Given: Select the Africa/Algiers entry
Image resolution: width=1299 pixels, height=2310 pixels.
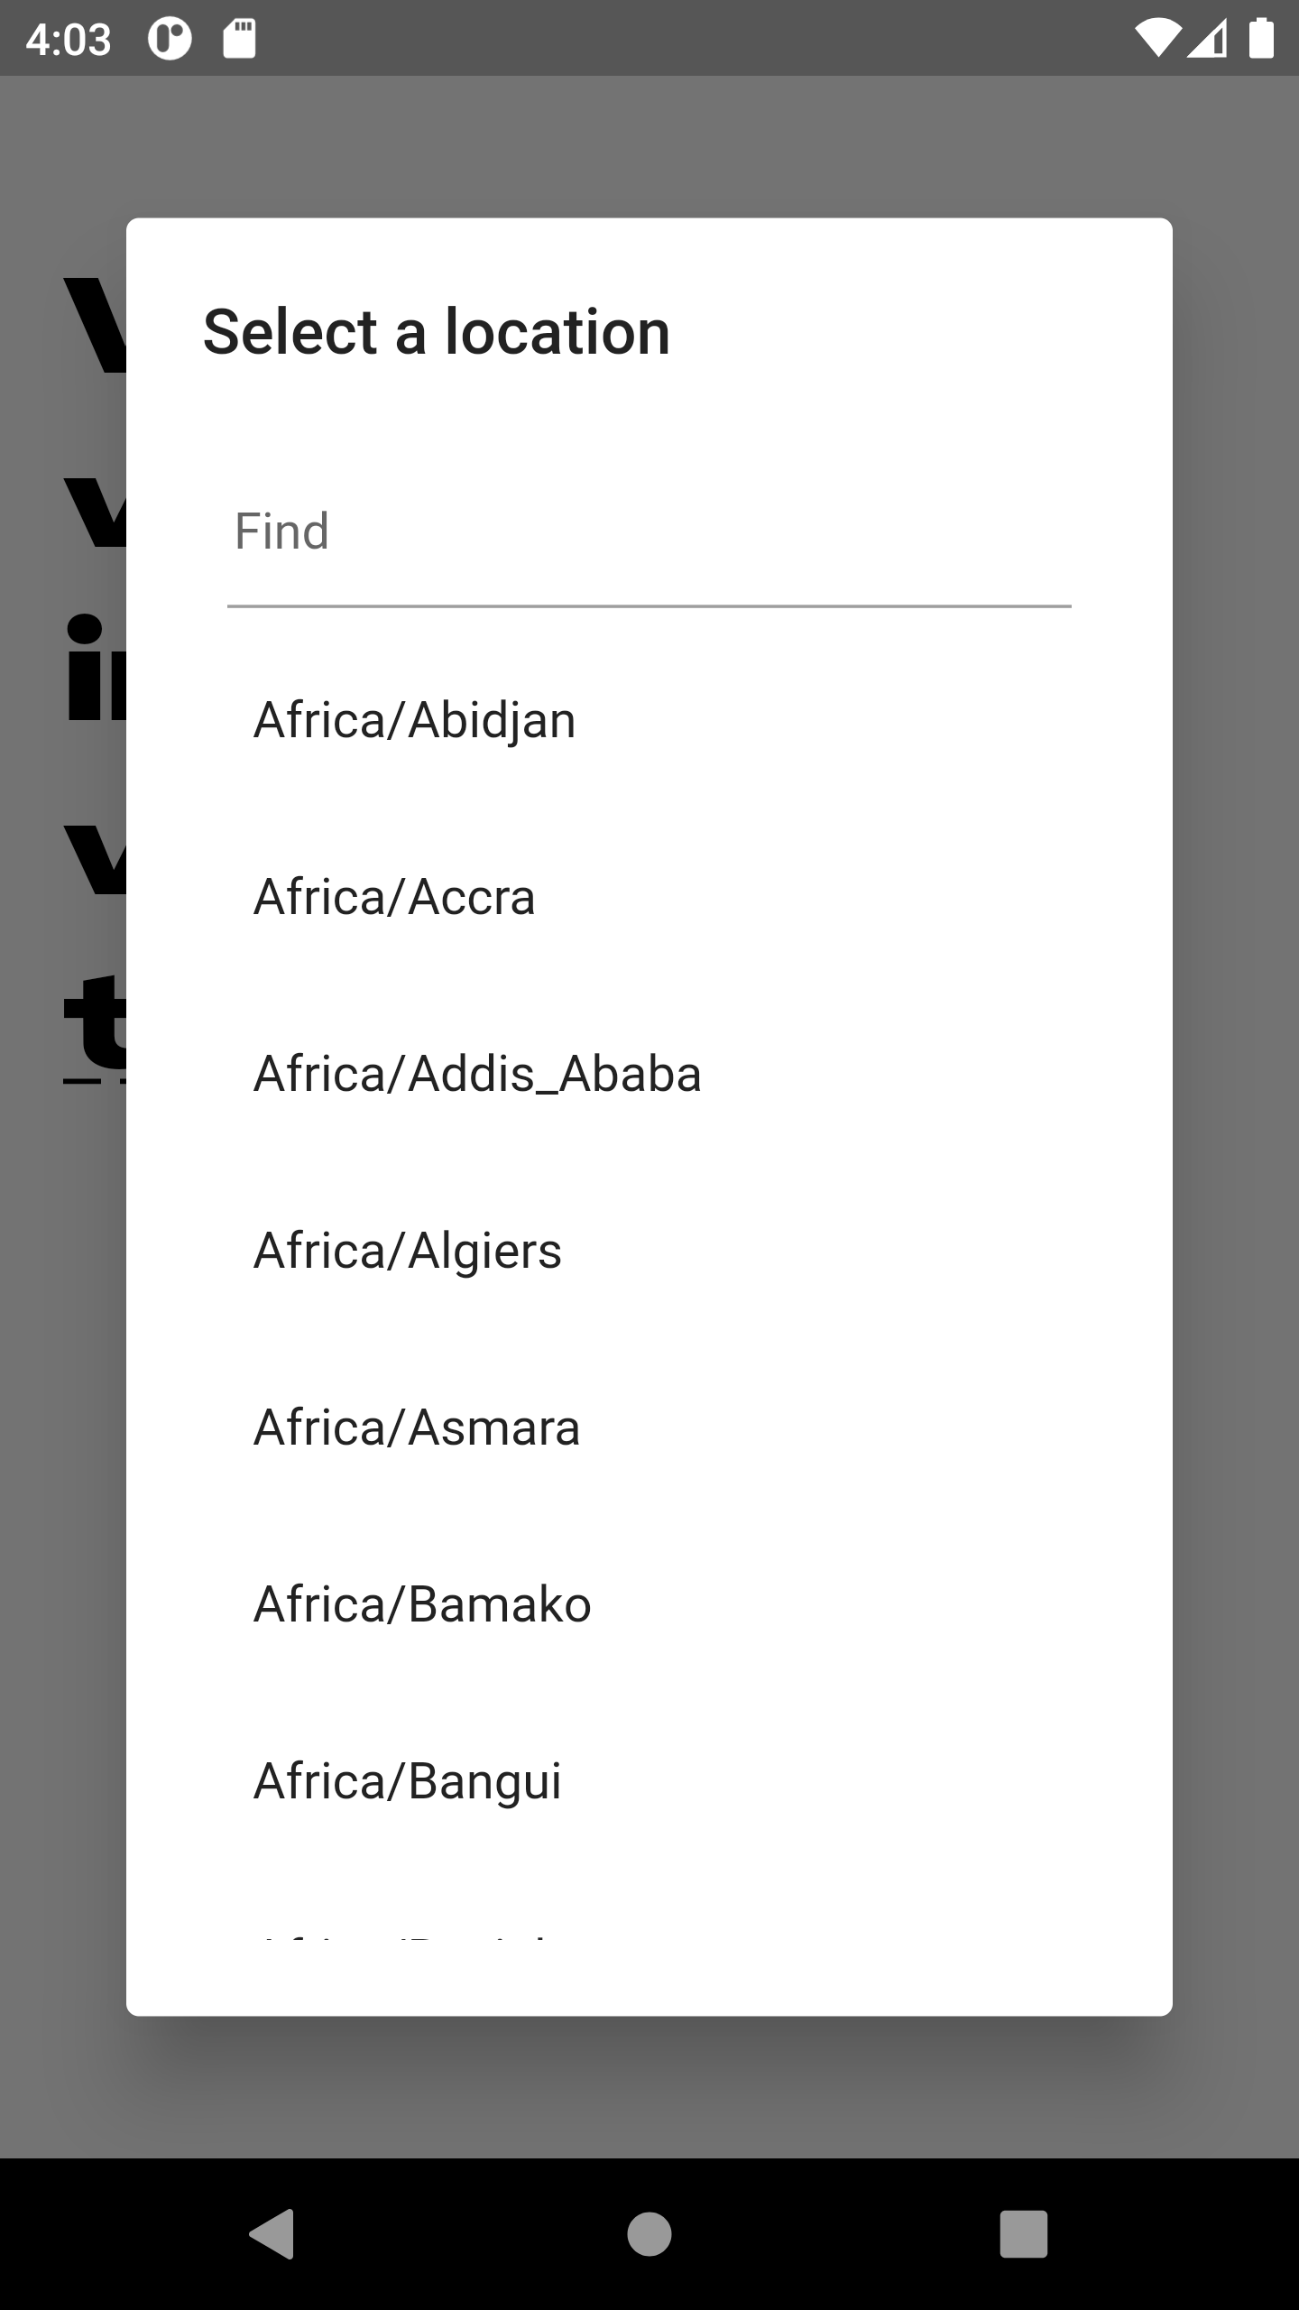Looking at the screenshot, I should [649, 1251].
